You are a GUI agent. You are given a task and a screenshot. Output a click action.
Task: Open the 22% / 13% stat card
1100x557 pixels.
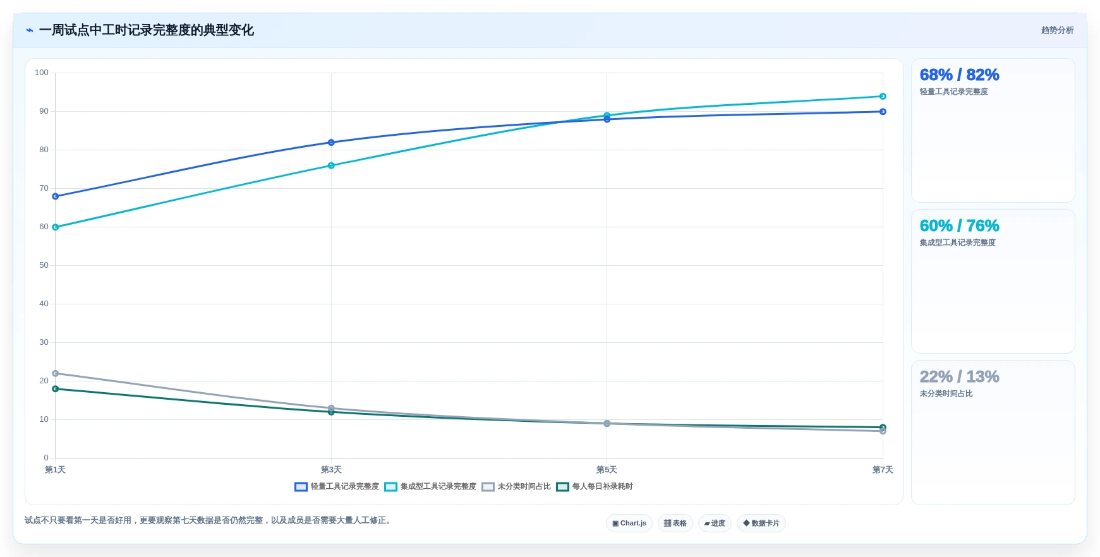click(993, 432)
